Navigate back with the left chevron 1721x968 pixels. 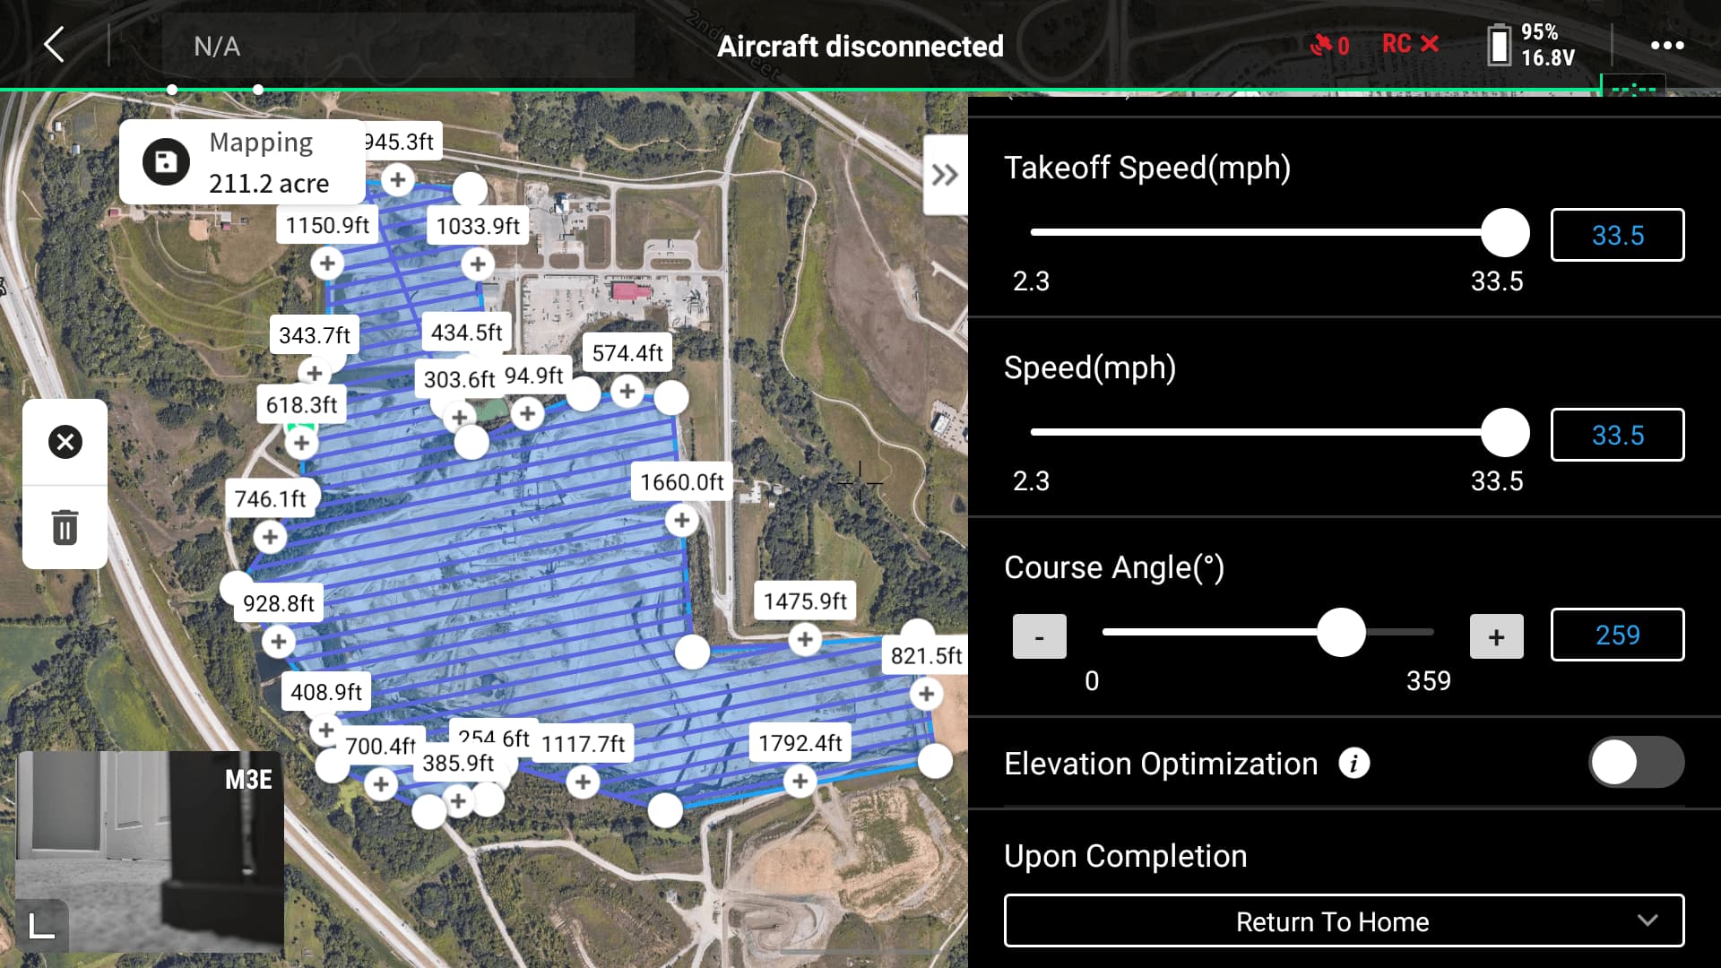pos(53,45)
